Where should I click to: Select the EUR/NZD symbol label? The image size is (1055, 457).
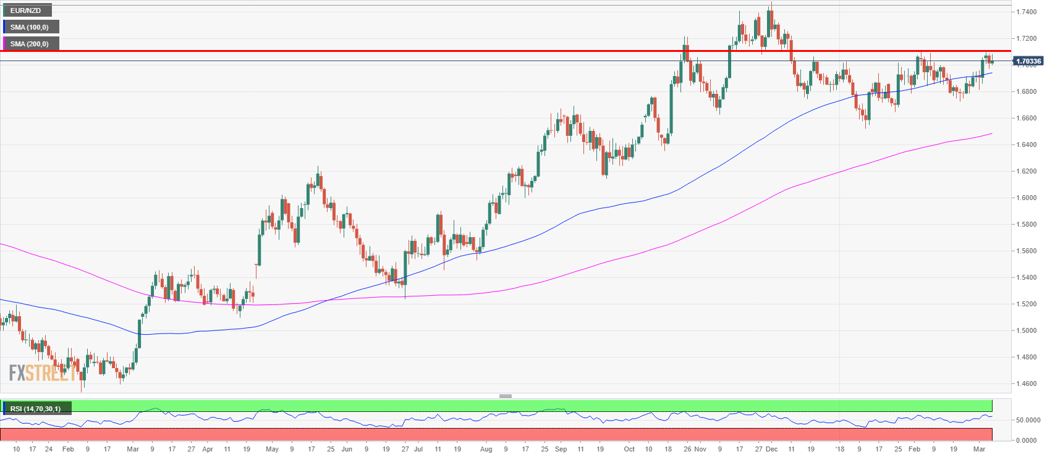click(26, 10)
